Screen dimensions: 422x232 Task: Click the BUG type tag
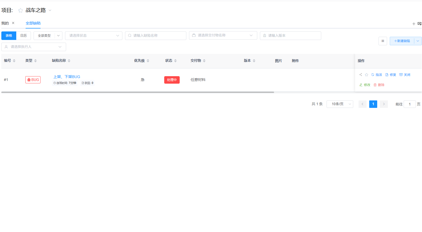33,80
